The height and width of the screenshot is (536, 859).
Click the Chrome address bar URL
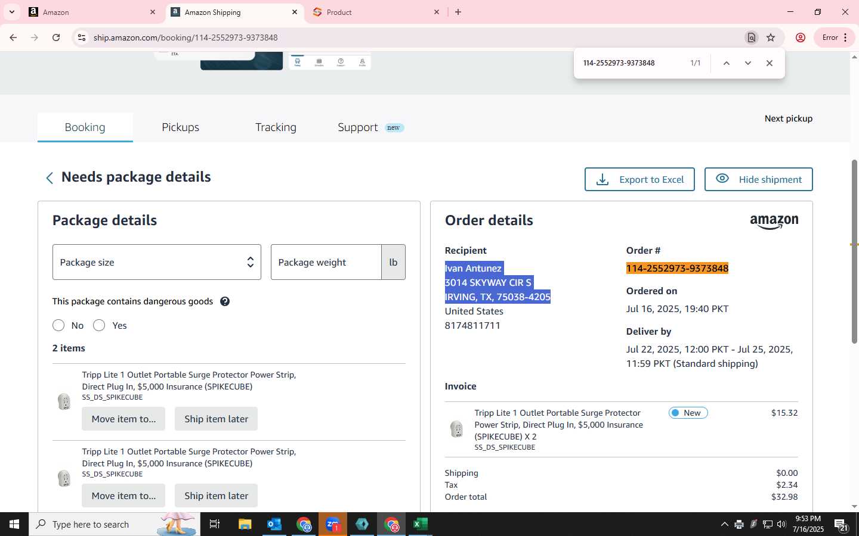coord(186,38)
